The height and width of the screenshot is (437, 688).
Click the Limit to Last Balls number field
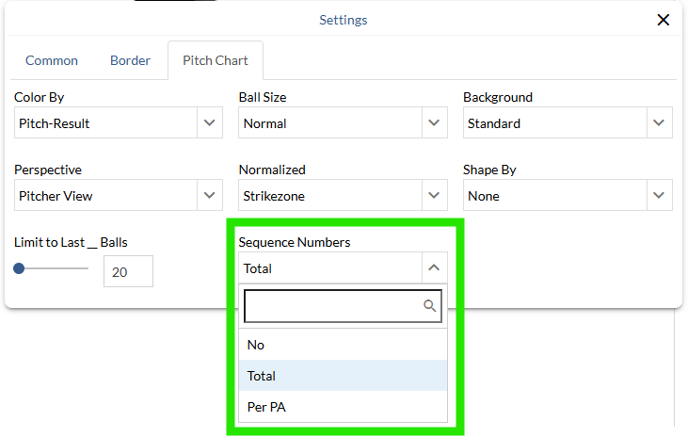pyautogui.click(x=128, y=271)
